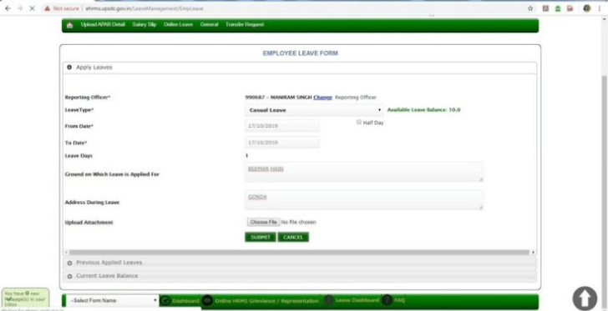Click the browser forward arrow

[20, 8]
